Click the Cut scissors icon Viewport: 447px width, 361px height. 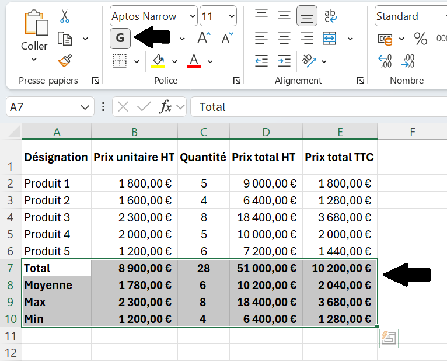point(65,16)
